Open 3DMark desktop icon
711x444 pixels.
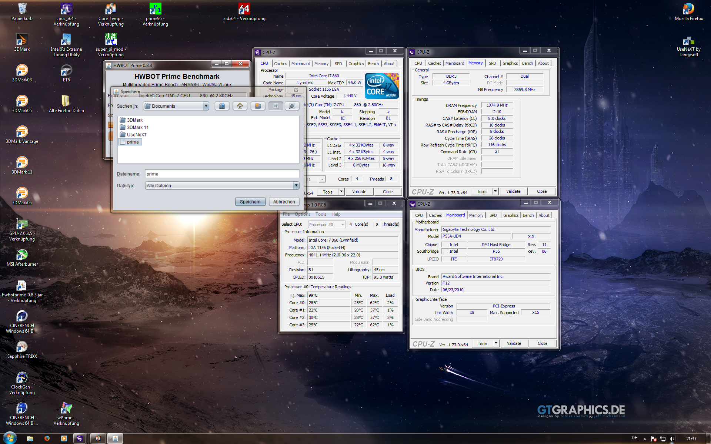[x=22, y=43]
